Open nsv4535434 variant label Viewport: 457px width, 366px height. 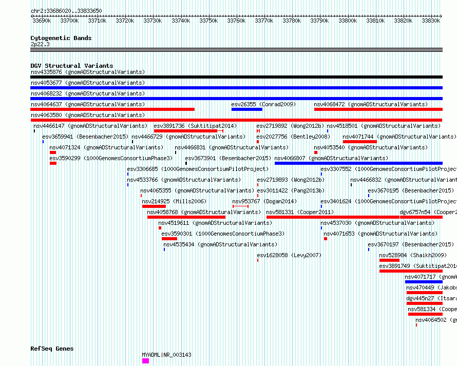click(220, 244)
